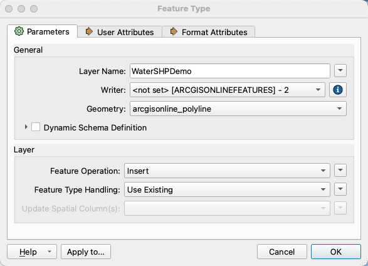This screenshot has width=368, height=266.
Task: Click the User Attributes arrow icon
Action: point(89,31)
